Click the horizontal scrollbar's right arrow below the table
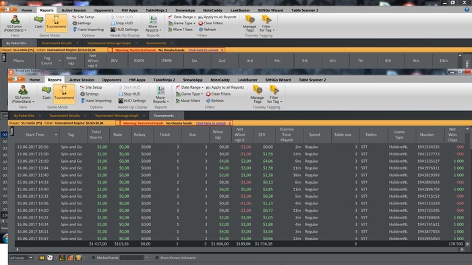Viewport: 472px width, 265px height. click(x=463, y=250)
